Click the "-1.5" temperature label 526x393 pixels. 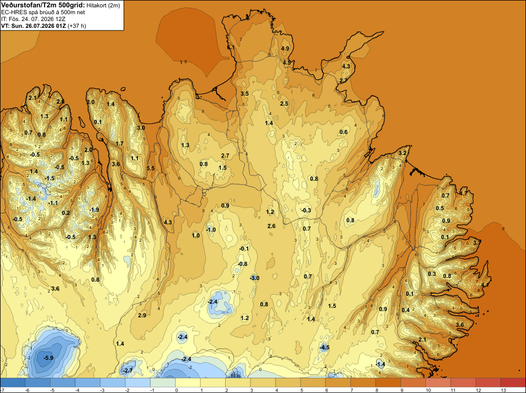(49, 178)
